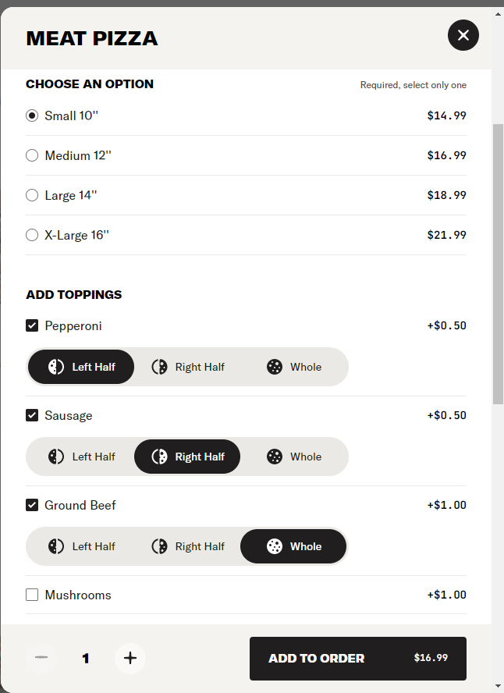This screenshot has height=693, width=504.
Task: Choose Right Half for Pepperoni
Action: pos(187,367)
